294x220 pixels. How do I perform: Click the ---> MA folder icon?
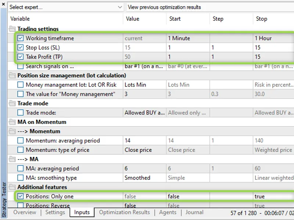12,159
